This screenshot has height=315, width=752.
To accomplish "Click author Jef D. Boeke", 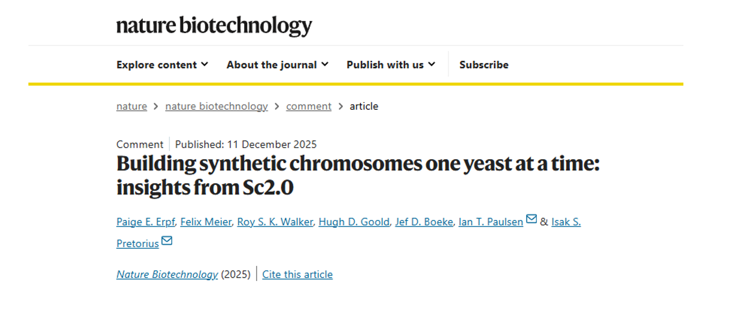I will pyautogui.click(x=424, y=222).
